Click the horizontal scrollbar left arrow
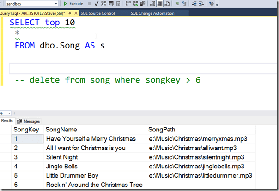279x191 pixels. [14, 113]
